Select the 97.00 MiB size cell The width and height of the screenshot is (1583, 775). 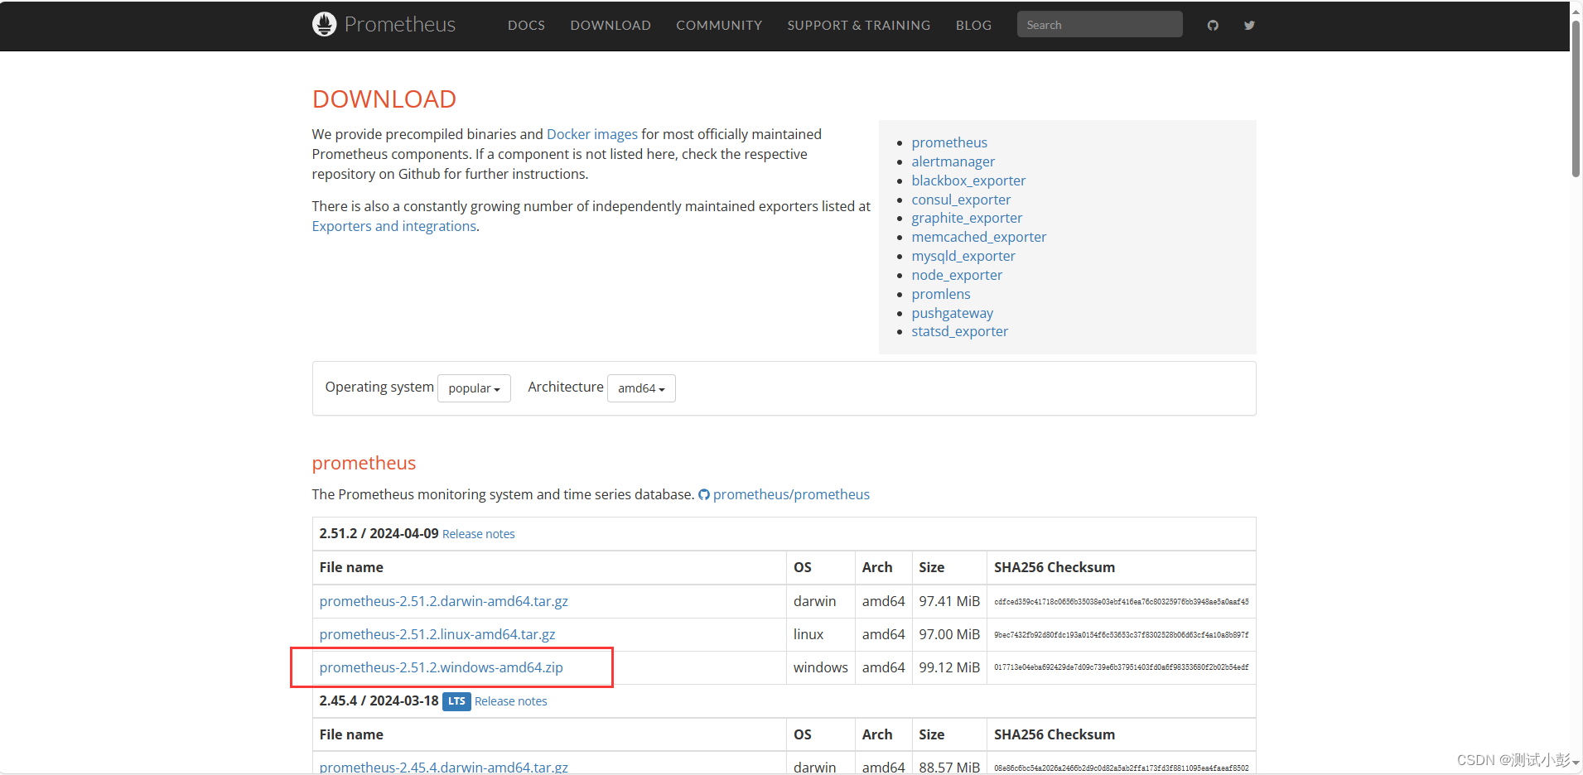(949, 634)
